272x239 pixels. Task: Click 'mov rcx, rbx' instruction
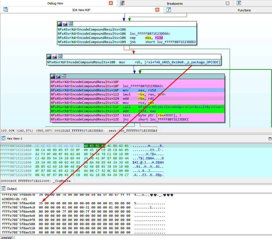[x=137, y=103]
